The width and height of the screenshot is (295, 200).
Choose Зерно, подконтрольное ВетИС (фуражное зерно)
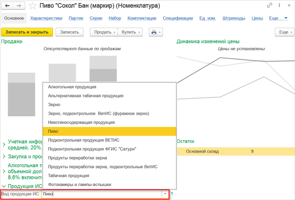coord(110,114)
